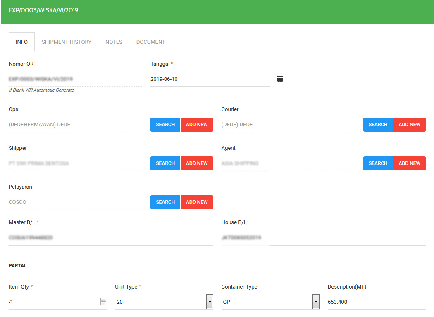434x317 pixels.
Task: Focus the House B/L text field
Action: (x=323, y=238)
